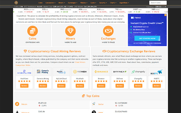Select XLM Stellar ticker entry
Image resolution: width=181 pixels, height=113 pixels.
tap(105, 11)
